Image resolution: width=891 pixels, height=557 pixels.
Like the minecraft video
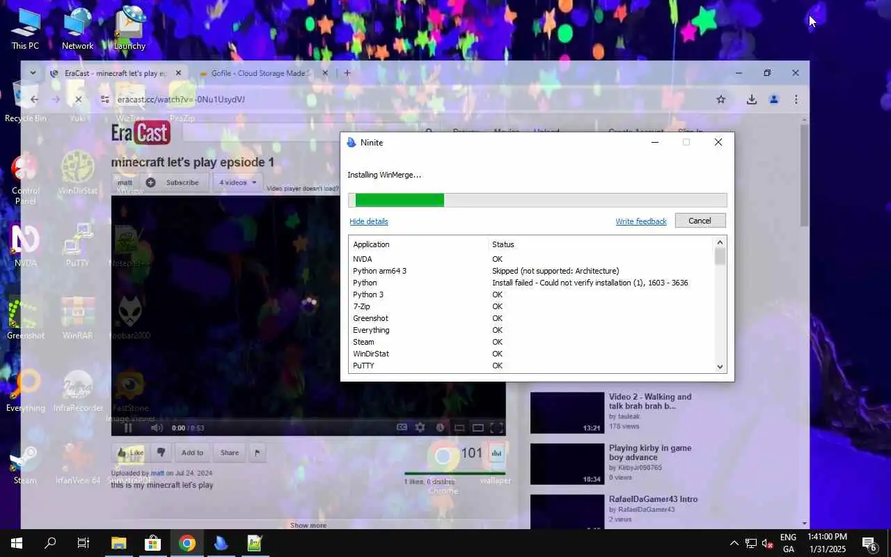(x=130, y=453)
